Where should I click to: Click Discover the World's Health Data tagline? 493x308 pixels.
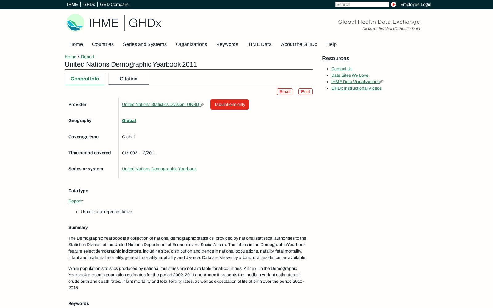point(391,29)
